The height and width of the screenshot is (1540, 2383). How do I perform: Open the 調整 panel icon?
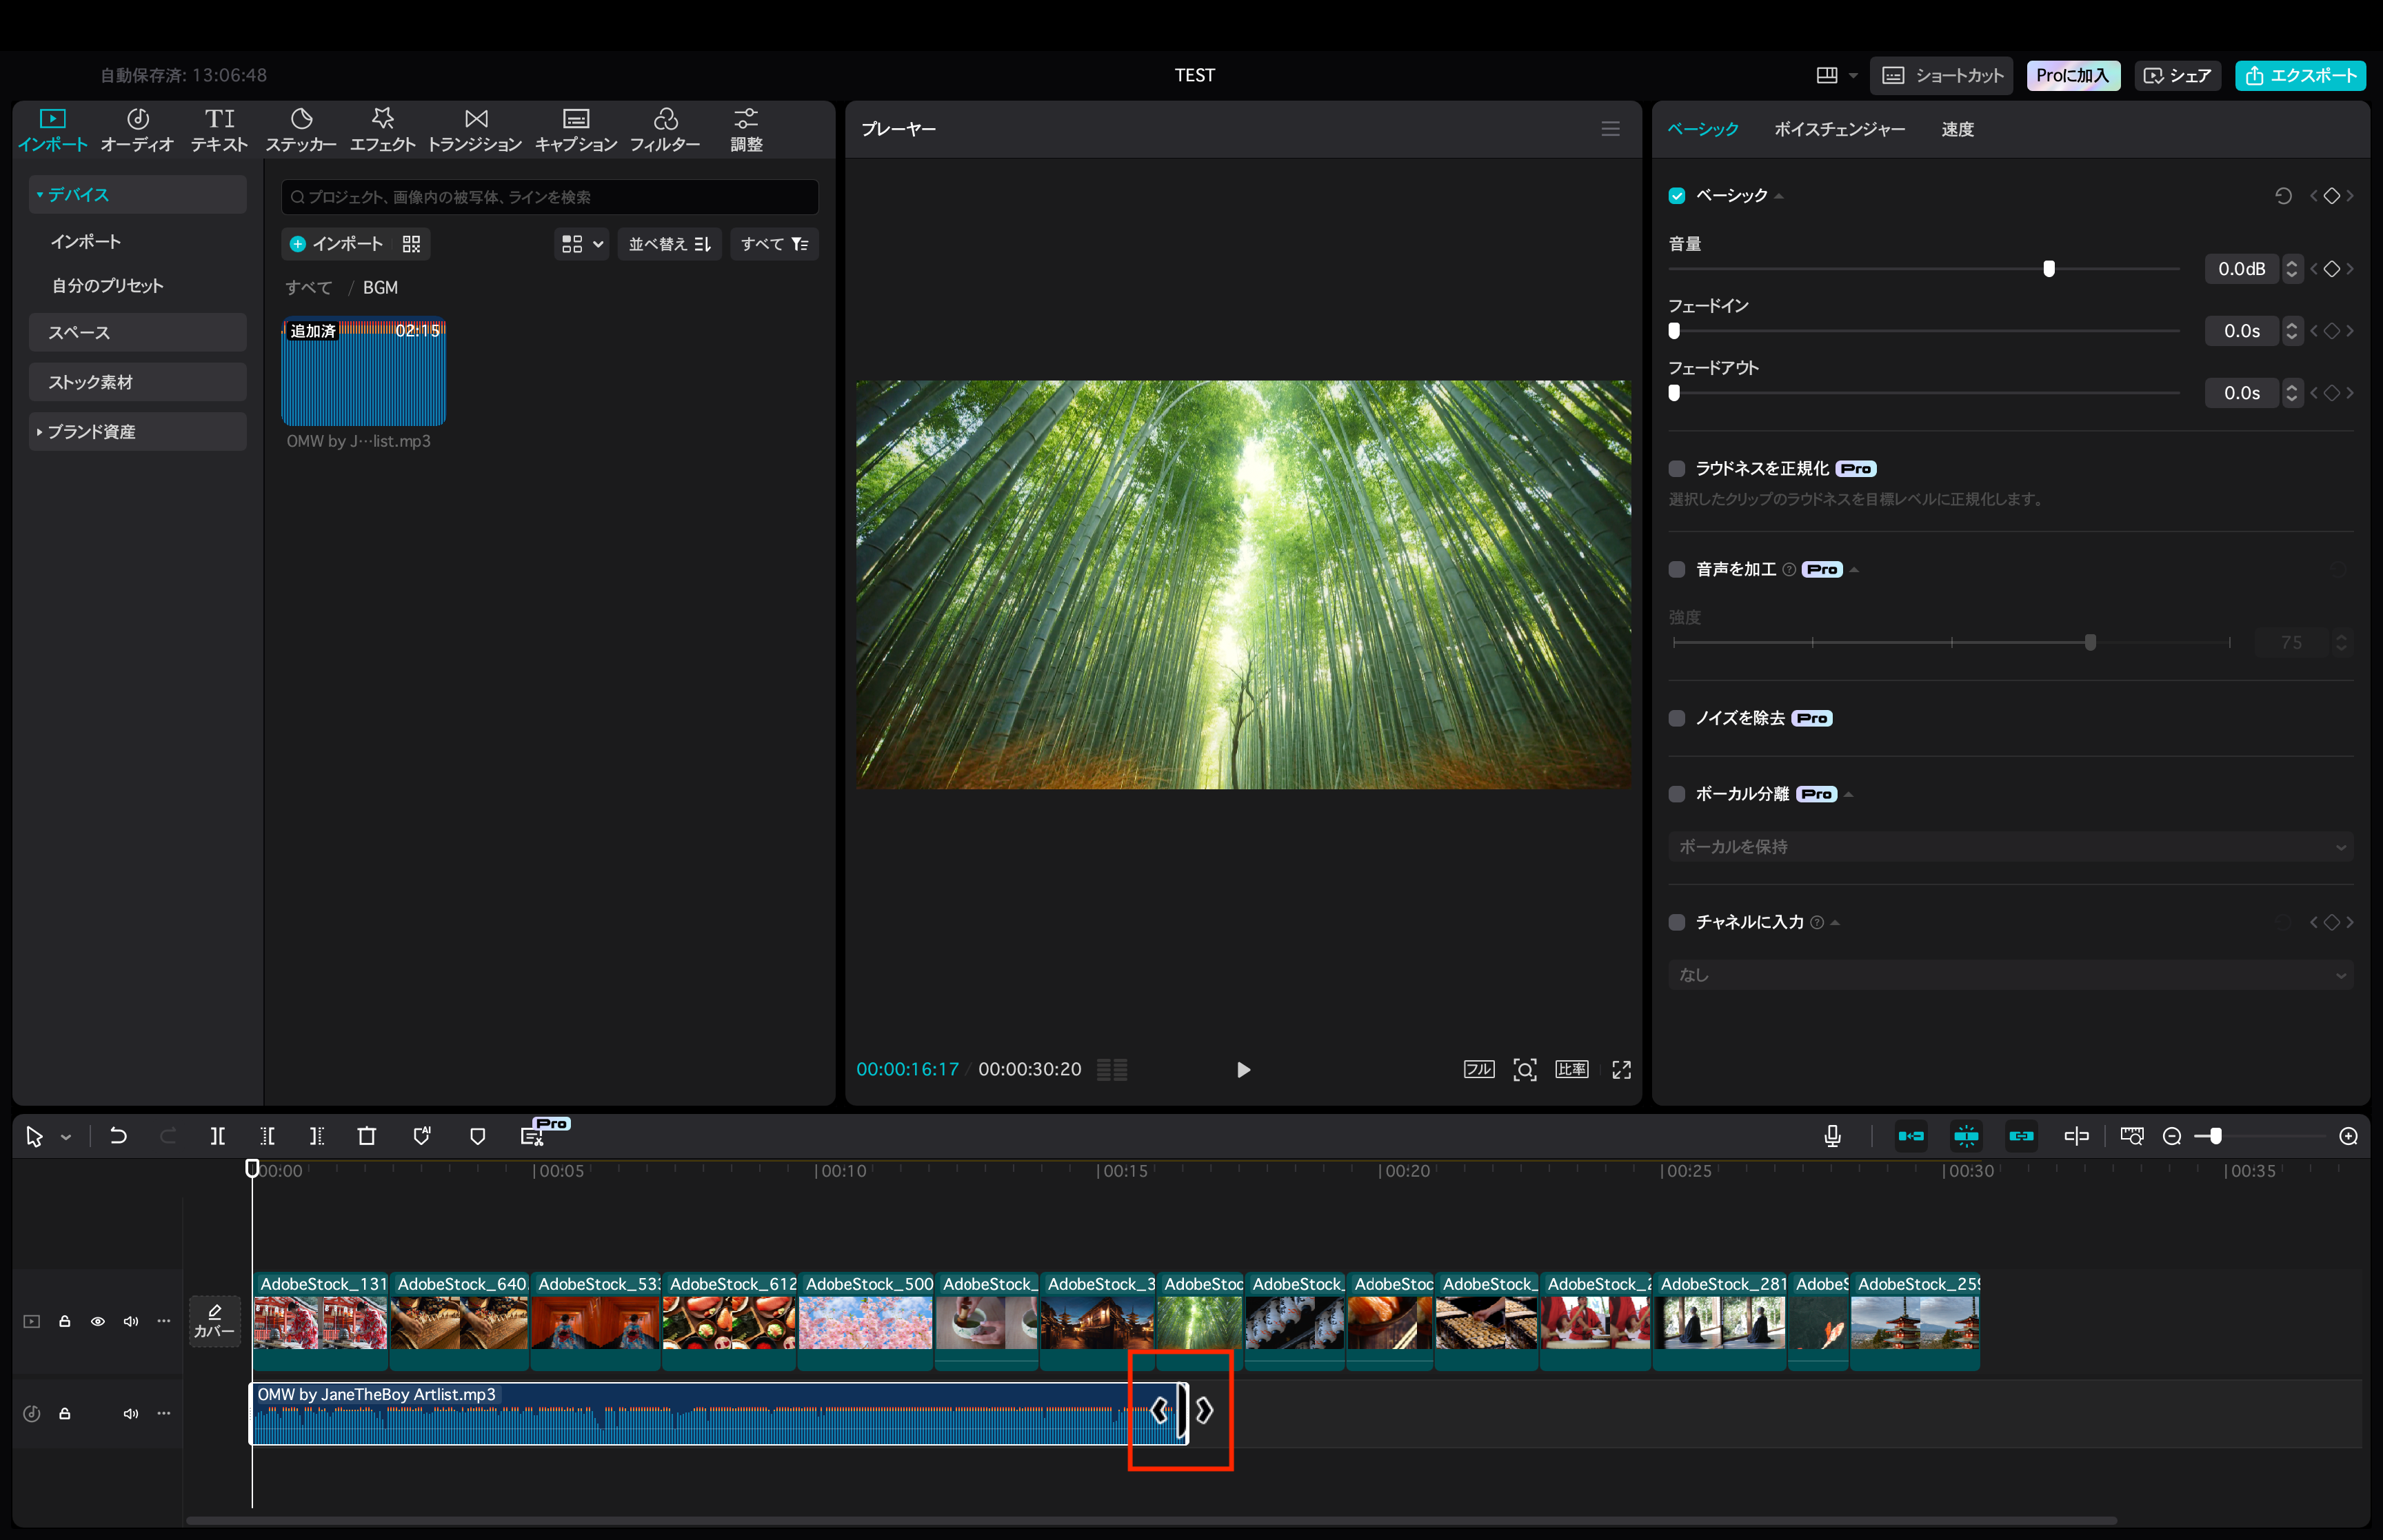pos(746,130)
